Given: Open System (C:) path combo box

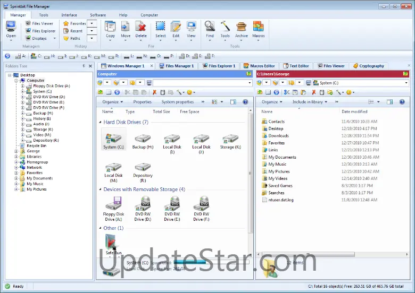Looking at the screenshot, I should click(361, 83).
